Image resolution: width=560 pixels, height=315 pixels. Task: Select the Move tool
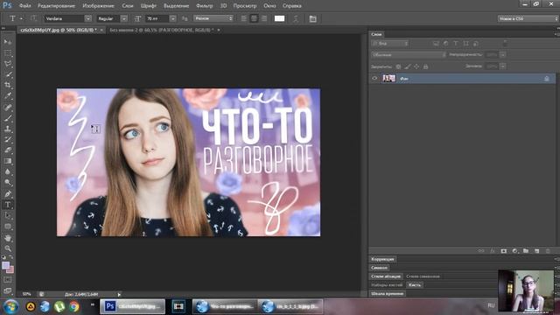[8, 42]
